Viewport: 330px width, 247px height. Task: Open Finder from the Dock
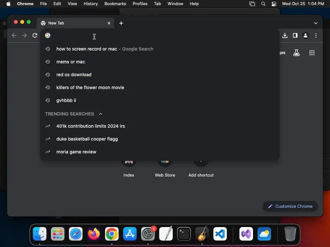pos(40,234)
